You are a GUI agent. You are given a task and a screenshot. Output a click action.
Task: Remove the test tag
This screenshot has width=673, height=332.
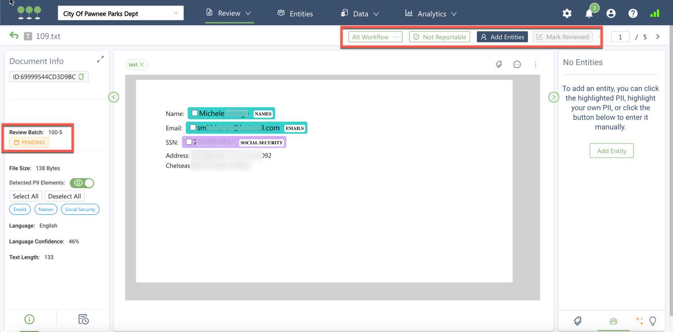[x=142, y=65]
